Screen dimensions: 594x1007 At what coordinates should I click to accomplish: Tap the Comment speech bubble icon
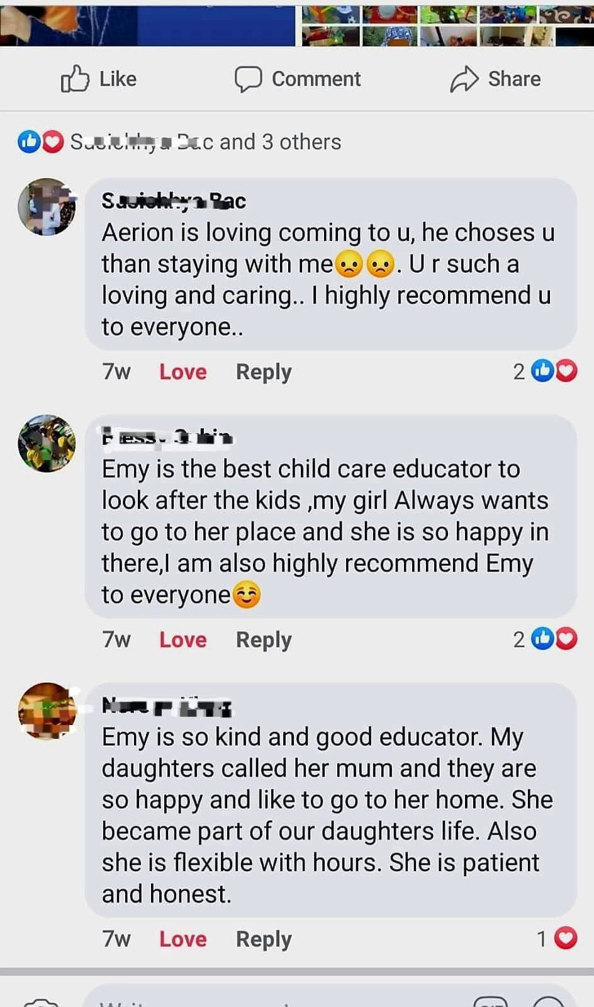point(248,79)
